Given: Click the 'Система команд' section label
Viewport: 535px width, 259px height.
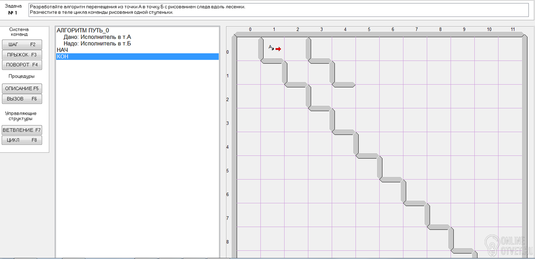Looking at the screenshot, I should [x=19, y=32].
